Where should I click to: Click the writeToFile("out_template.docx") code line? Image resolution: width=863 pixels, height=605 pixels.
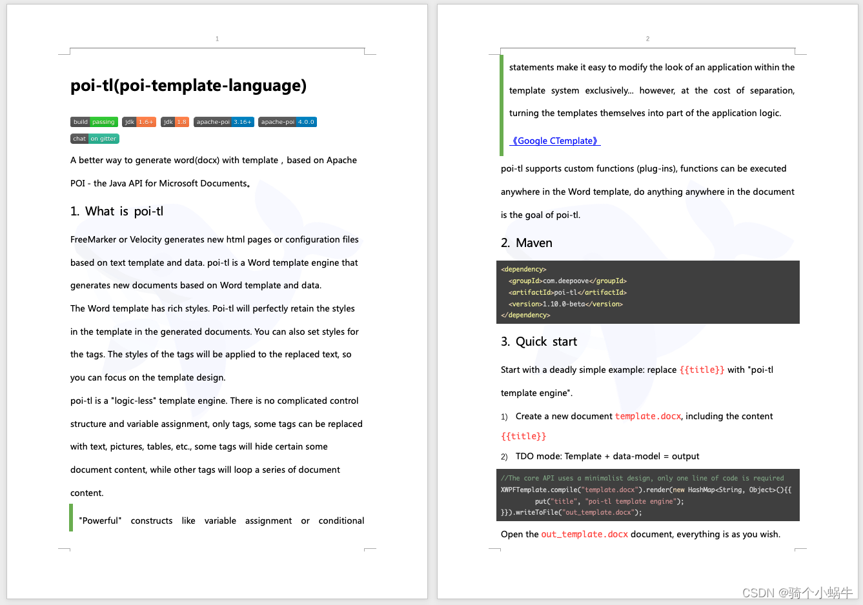571,512
